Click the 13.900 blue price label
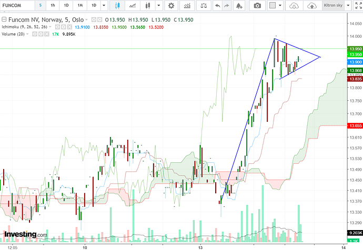The height and width of the screenshot is (250, 363). [355, 62]
